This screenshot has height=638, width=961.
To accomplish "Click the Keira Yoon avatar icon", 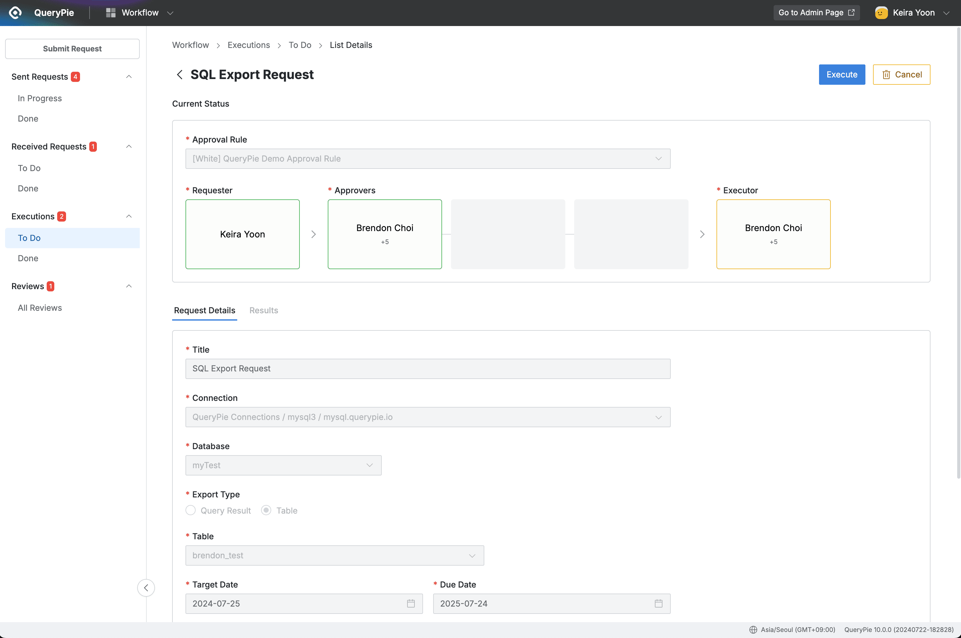I will (x=881, y=13).
